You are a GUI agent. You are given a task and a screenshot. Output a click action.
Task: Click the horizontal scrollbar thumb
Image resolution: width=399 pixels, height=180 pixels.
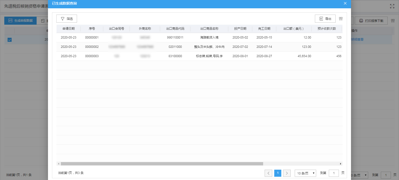click(162, 164)
